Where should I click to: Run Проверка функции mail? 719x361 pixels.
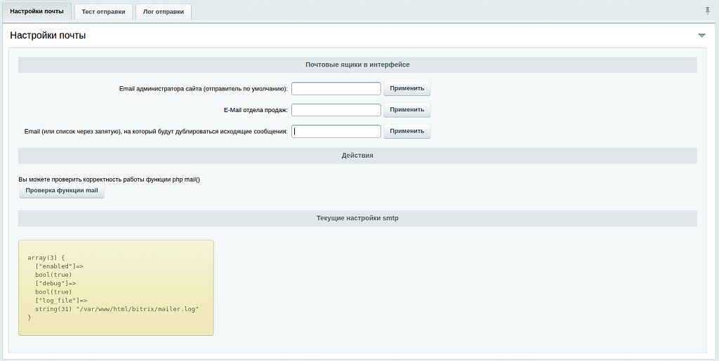(62, 191)
